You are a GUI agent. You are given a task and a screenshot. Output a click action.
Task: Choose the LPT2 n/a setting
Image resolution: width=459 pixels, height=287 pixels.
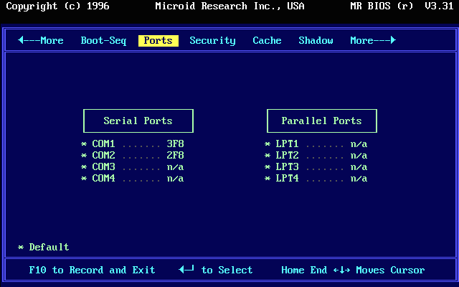[316, 155]
